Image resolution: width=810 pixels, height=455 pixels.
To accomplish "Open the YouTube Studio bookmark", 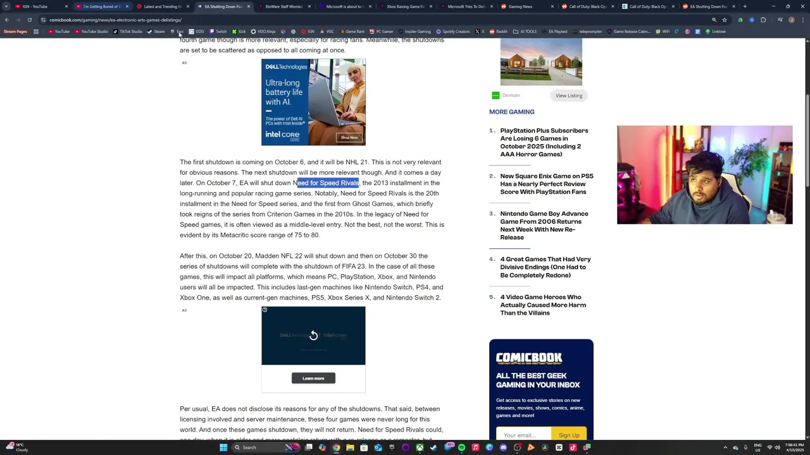I will coord(91,32).
